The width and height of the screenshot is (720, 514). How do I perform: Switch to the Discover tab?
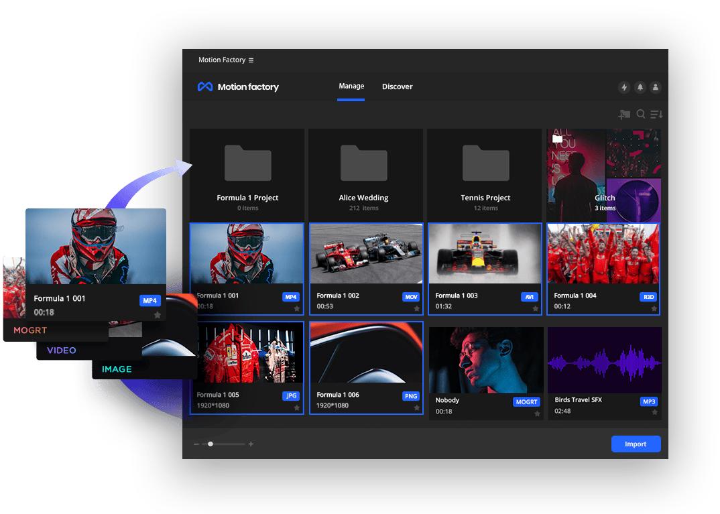397,86
